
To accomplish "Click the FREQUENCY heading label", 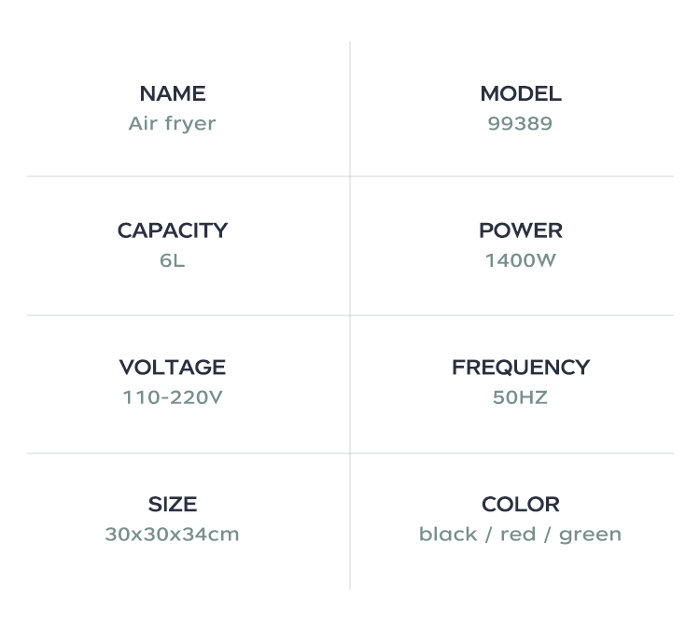I will [520, 368].
